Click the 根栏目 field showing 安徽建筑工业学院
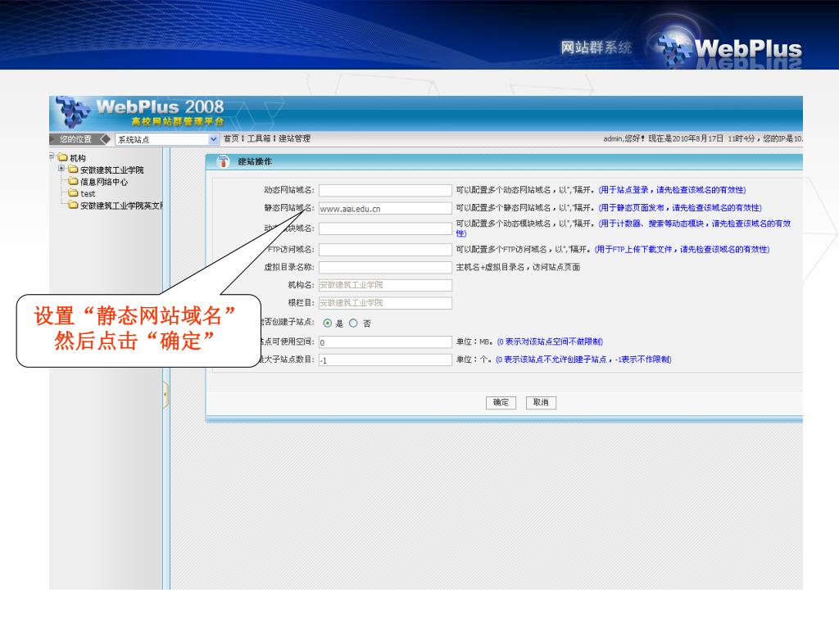This screenshot has height=629, width=839. coord(385,303)
